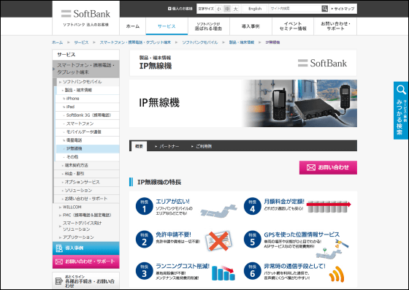Image resolution: width=409 pixels, height=290 pixels.
Task: Set font size to small (小)
Action: tap(219, 9)
